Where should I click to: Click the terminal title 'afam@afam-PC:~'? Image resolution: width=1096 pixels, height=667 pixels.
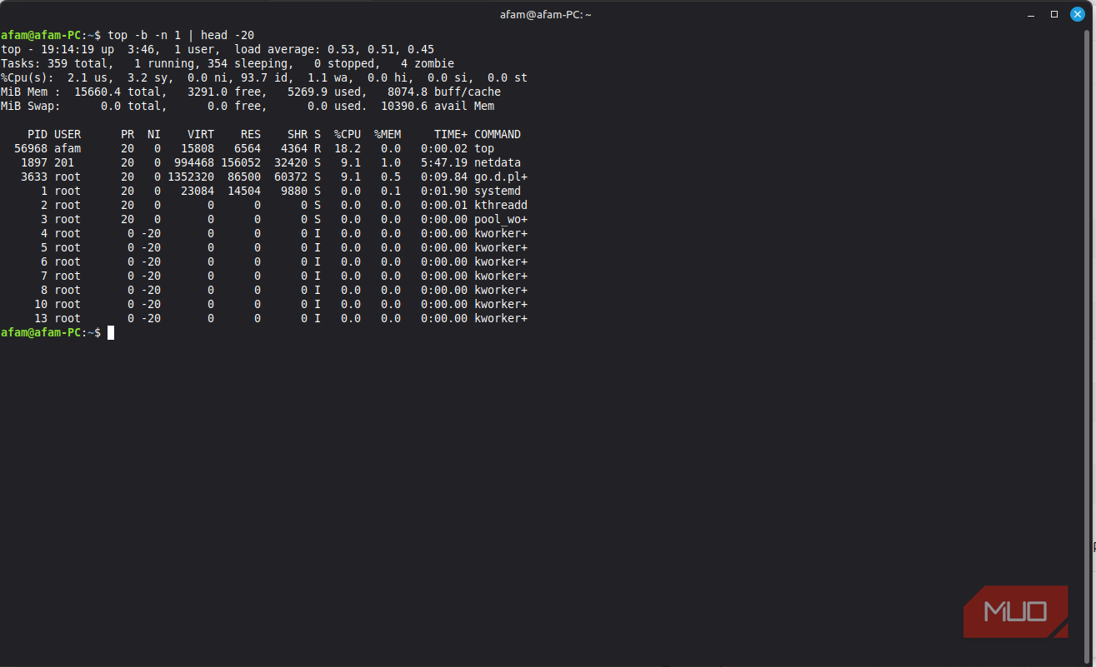point(548,14)
